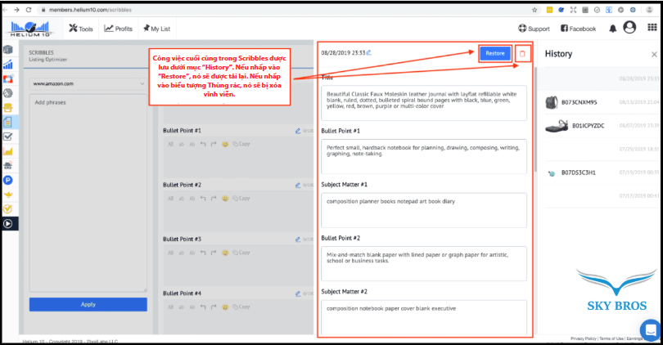Click the blue Restore button

(495, 53)
